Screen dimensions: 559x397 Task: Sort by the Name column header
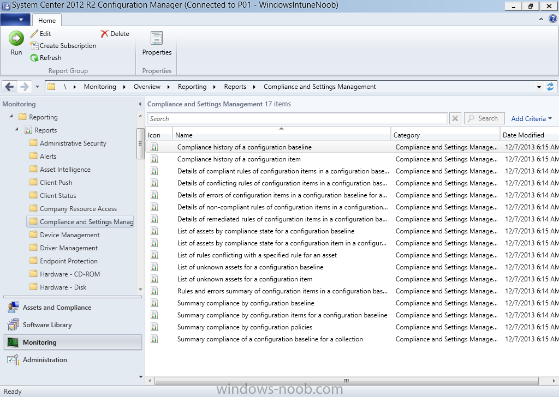point(282,134)
